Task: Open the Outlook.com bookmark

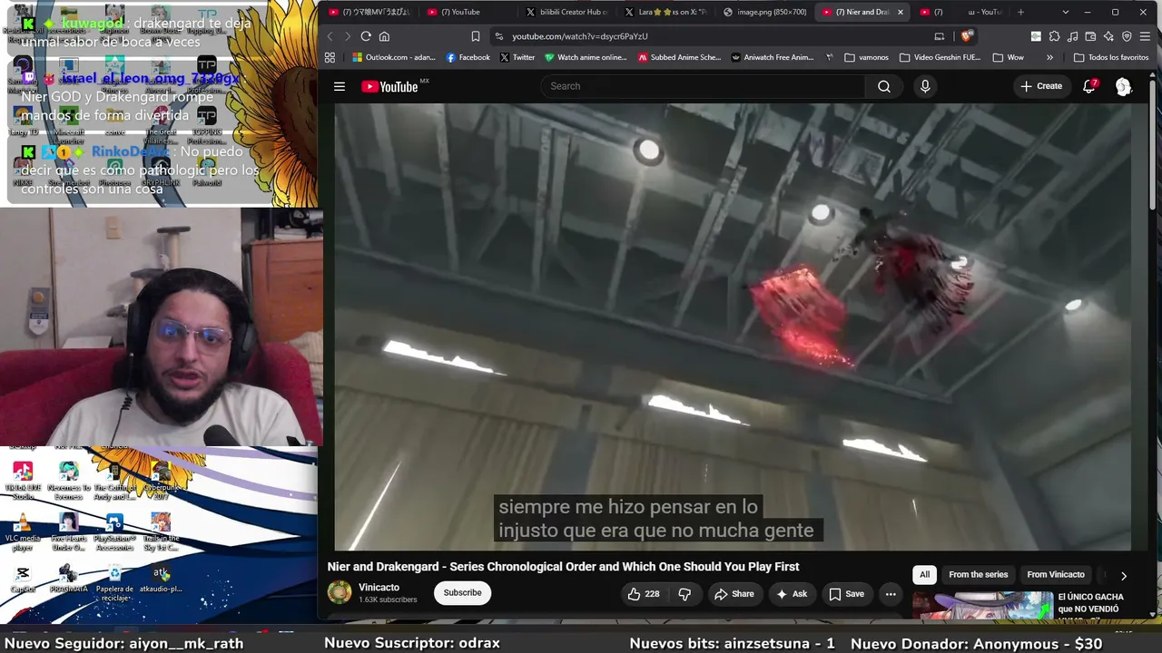Action: click(x=394, y=57)
